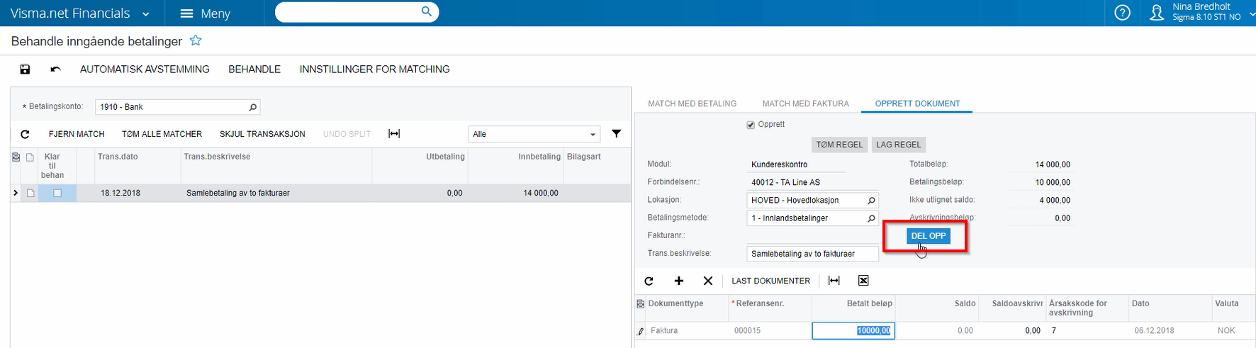Open the Alle filter dropdown

(x=534, y=134)
